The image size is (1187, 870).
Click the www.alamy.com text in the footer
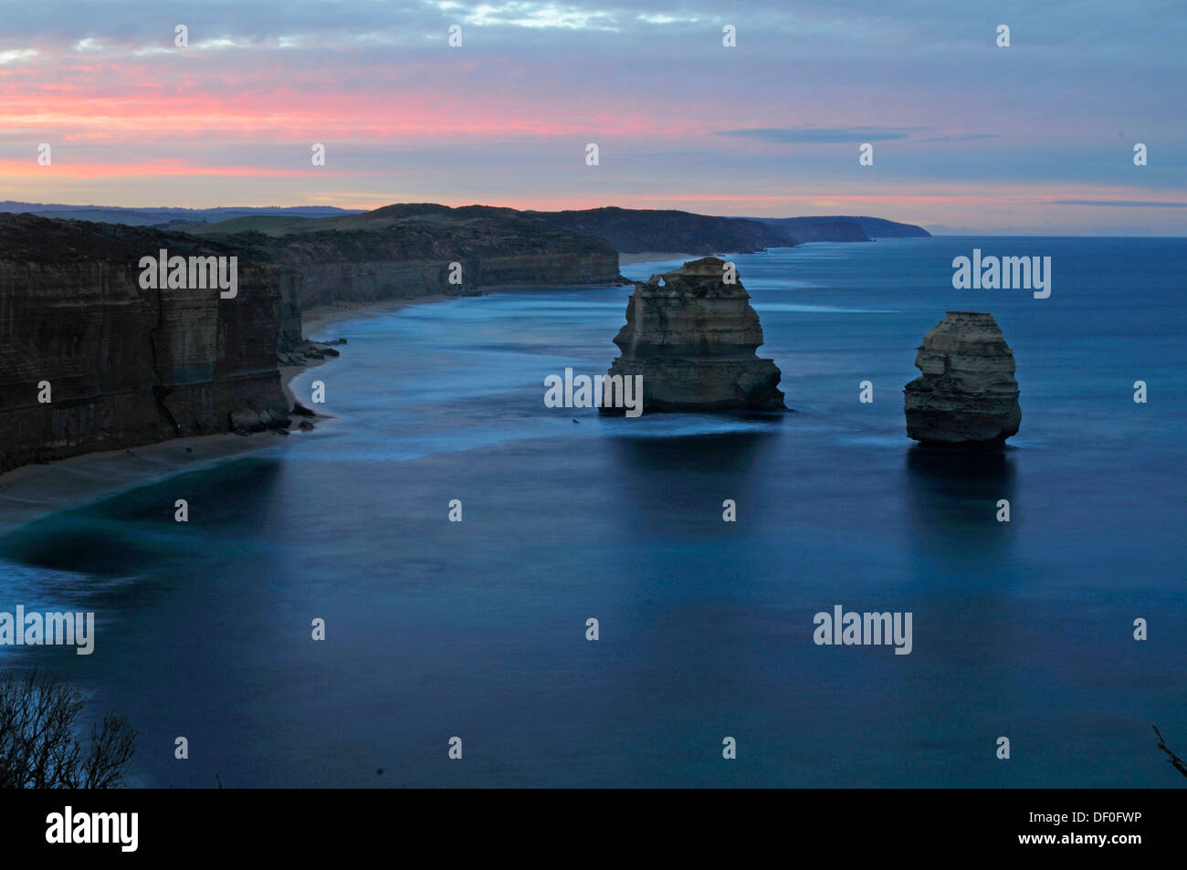1080,840
